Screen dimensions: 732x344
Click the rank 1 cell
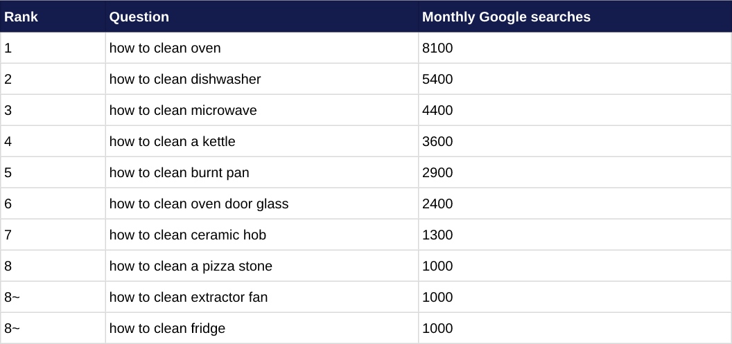[x=53, y=48]
